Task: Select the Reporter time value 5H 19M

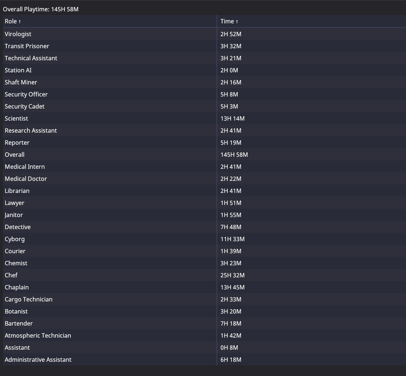Action: point(231,143)
